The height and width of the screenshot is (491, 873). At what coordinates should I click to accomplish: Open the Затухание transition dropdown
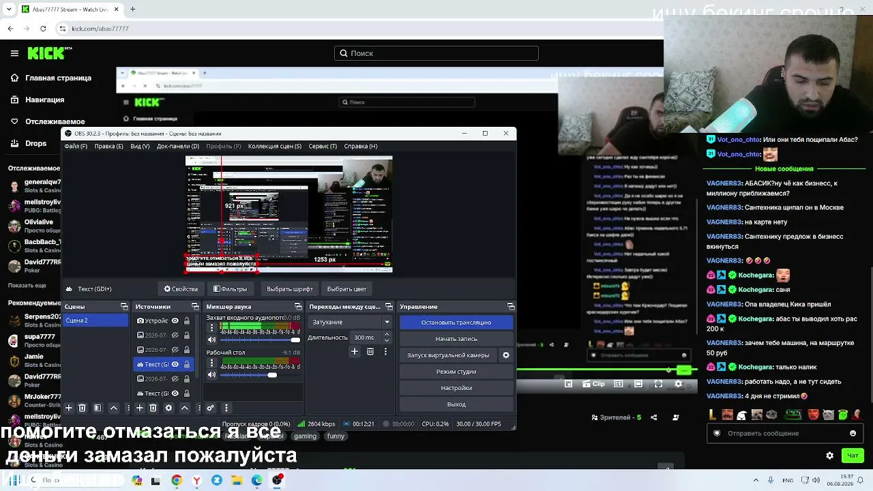(x=351, y=322)
